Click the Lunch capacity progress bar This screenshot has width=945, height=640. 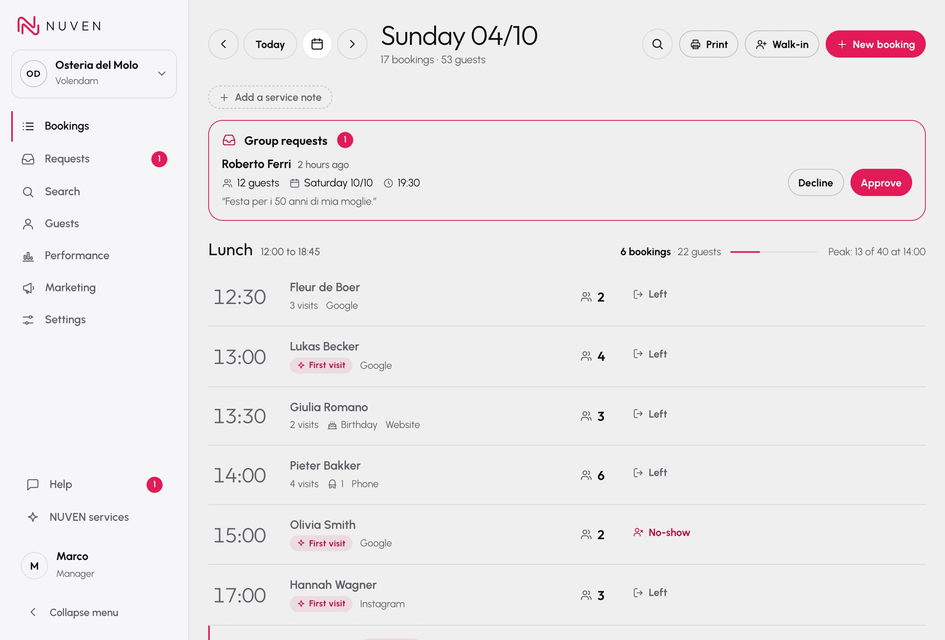(x=774, y=252)
